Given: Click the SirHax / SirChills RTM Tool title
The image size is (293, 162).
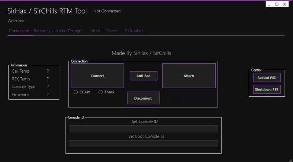Looking at the screenshot, I should pos(47,11).
